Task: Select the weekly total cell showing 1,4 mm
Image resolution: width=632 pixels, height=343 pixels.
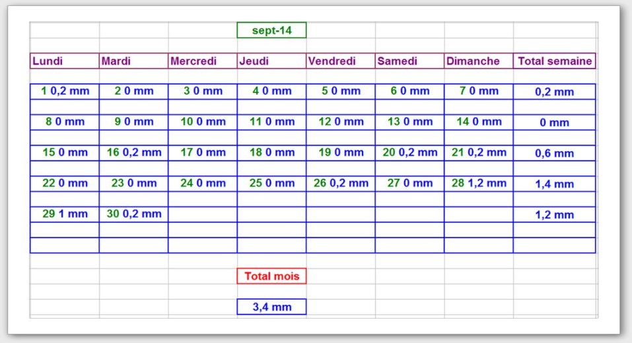Action: 555,184
